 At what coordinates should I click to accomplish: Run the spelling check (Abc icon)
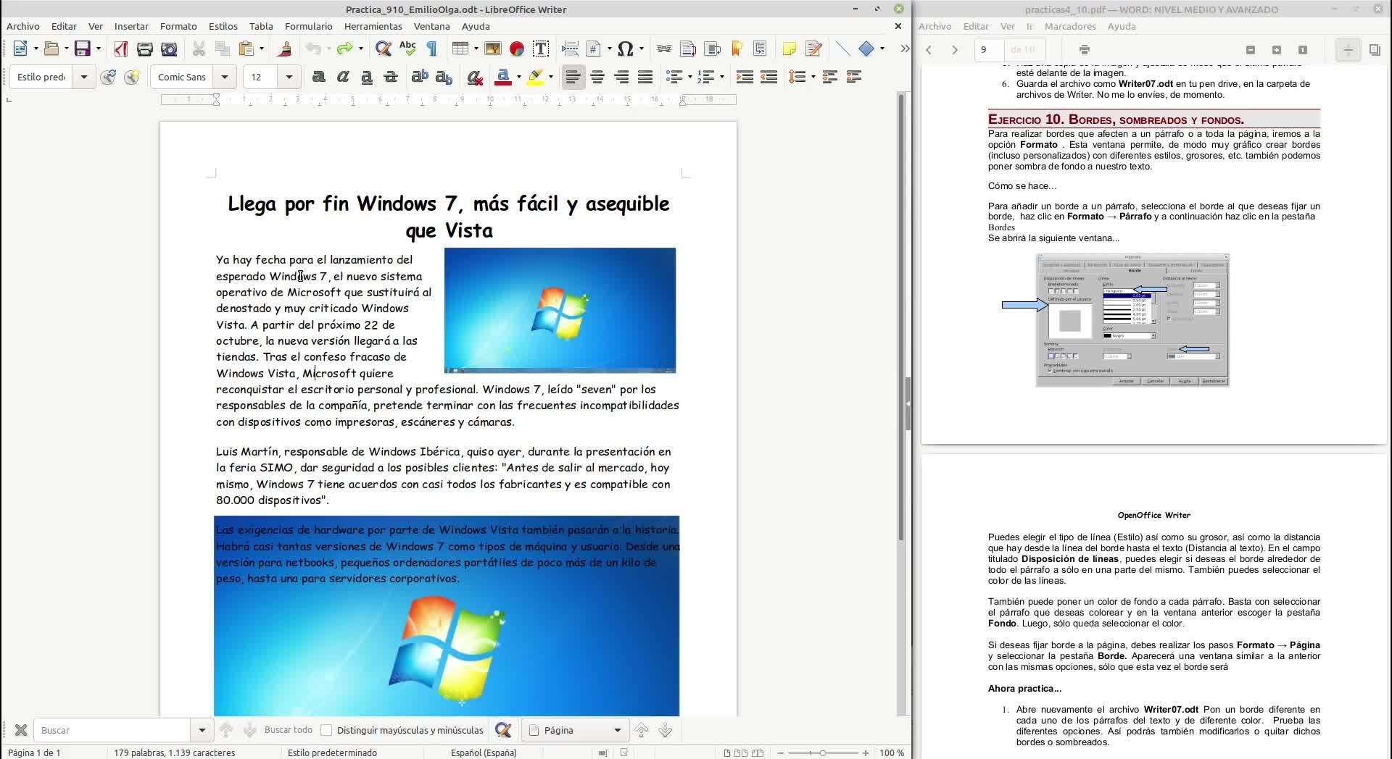point(407,49)
